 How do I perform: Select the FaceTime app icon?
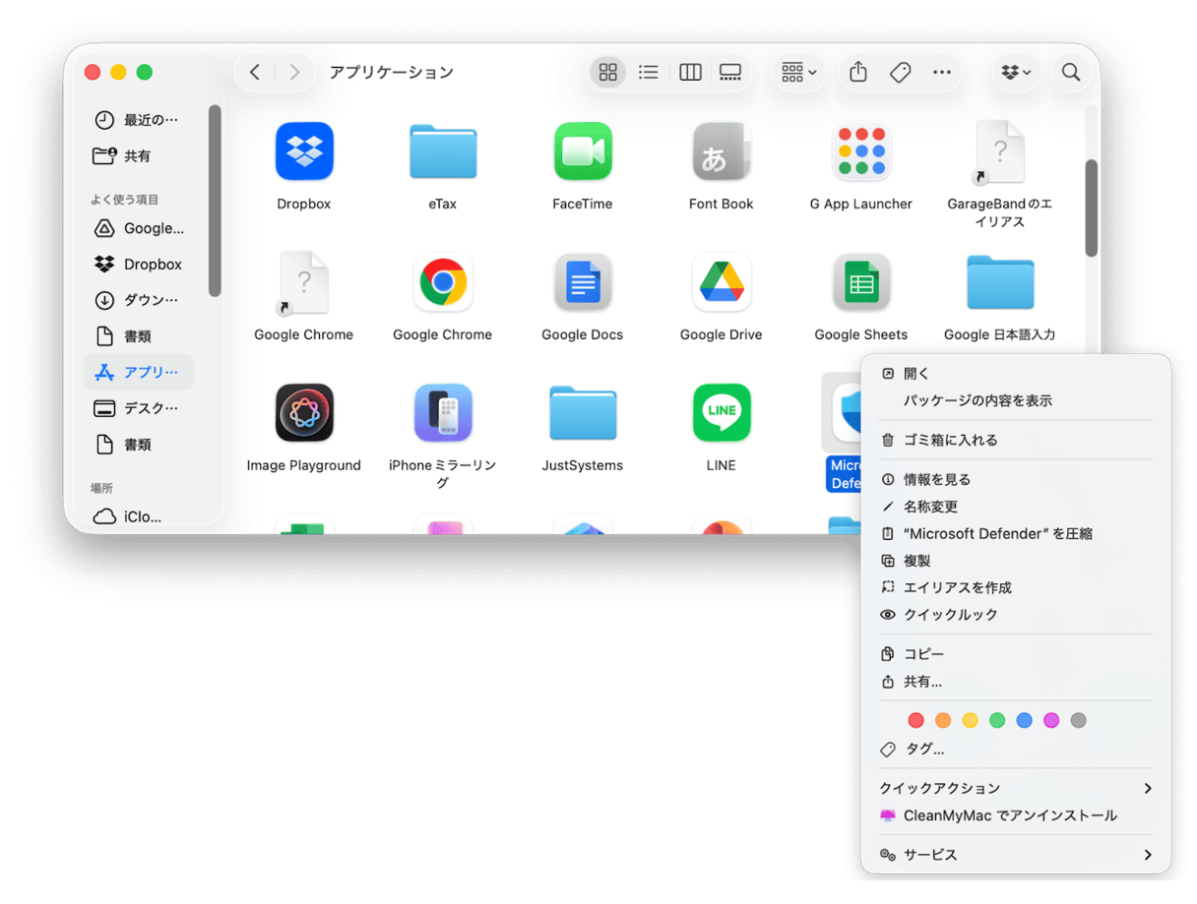click(x=583, y=151)
